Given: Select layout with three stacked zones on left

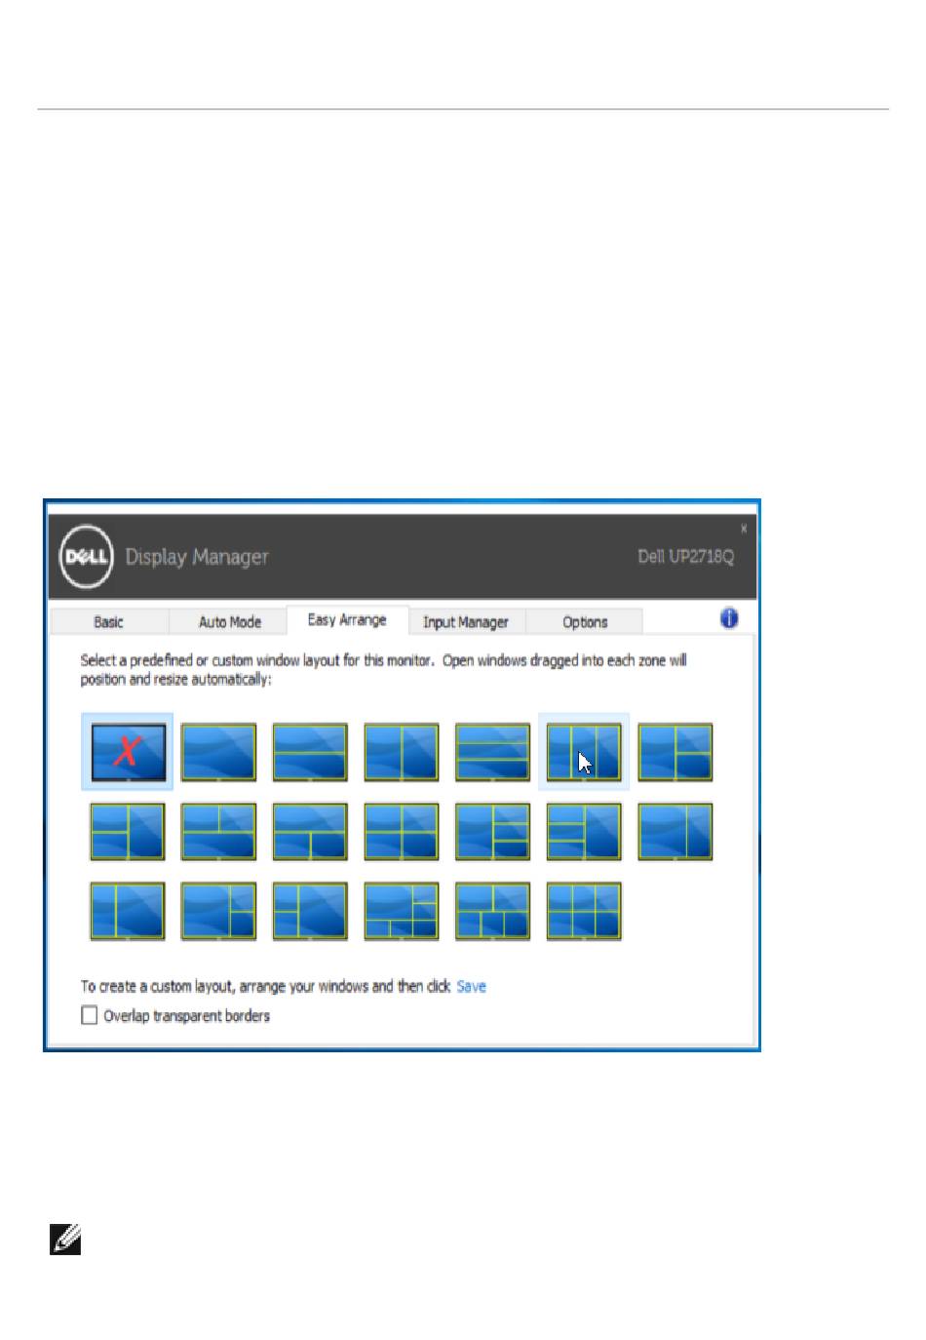Looking at the screenshot, I should pyautogui.click(x=584, y=831).
